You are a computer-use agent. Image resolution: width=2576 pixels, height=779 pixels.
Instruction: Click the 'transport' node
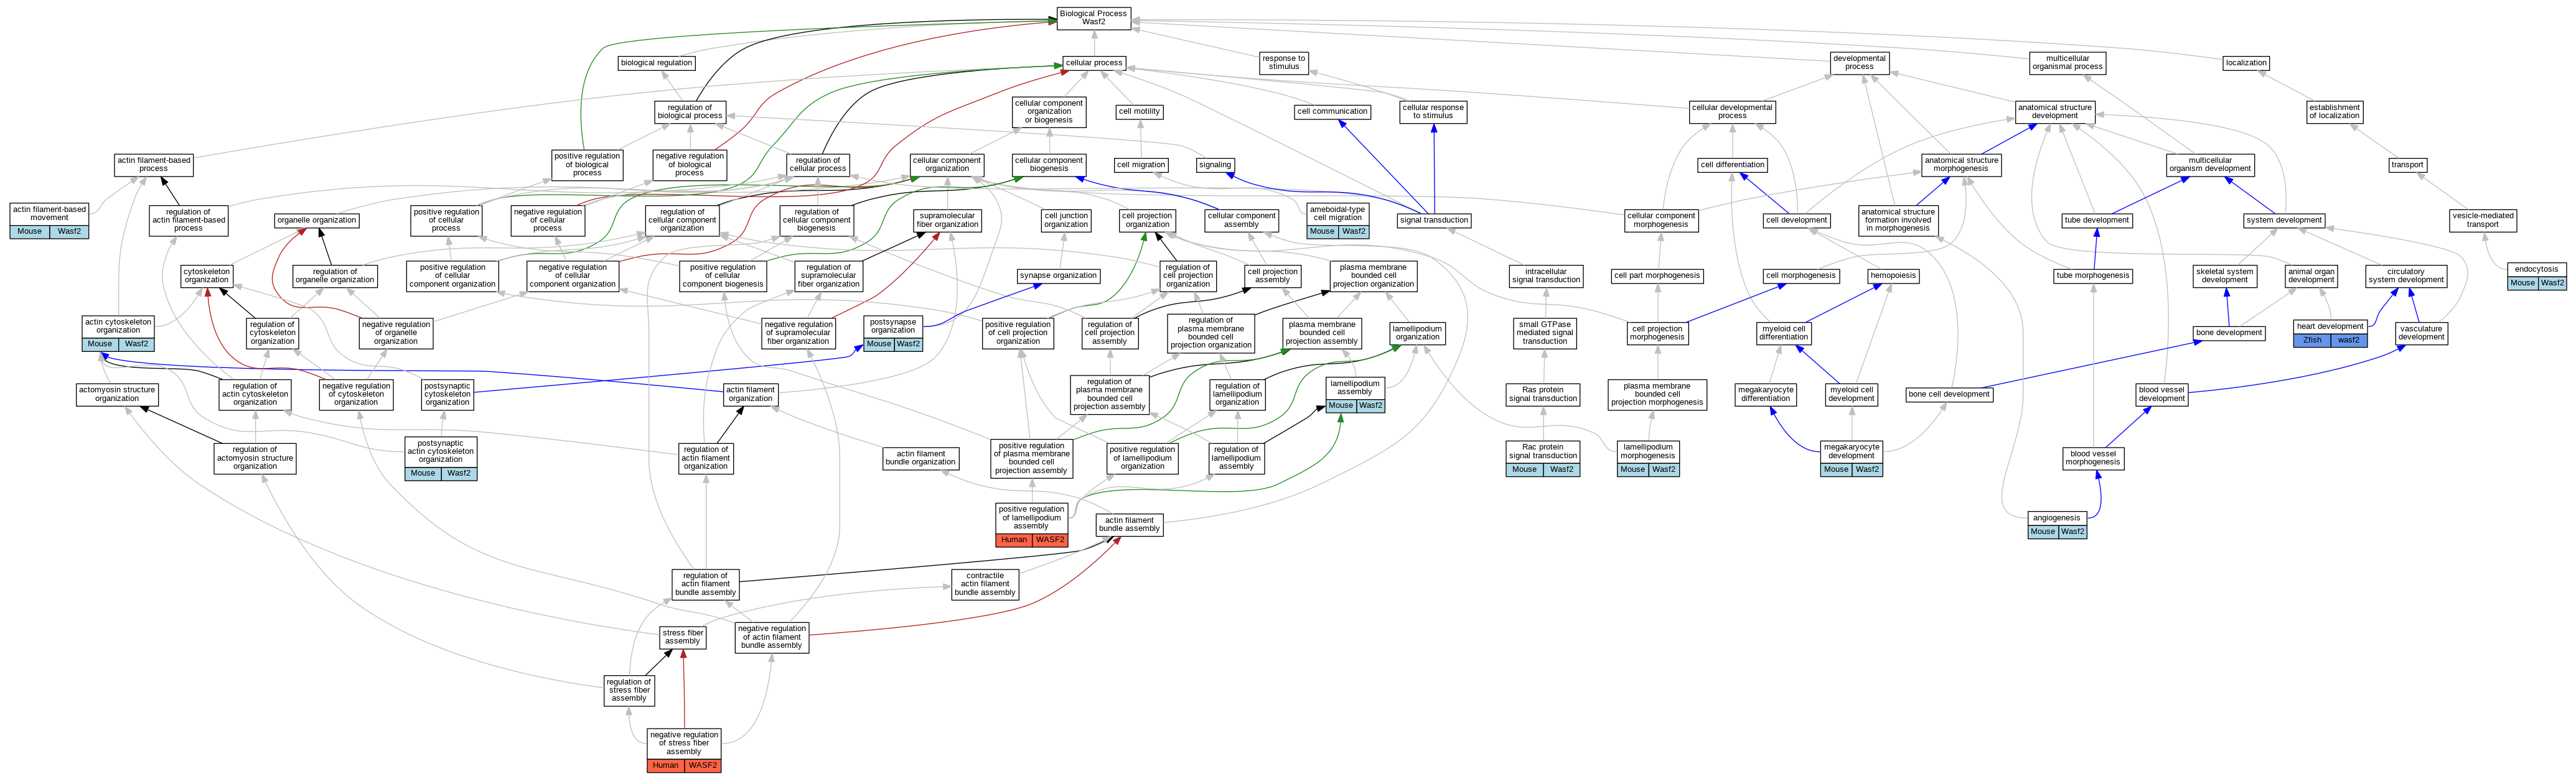[x=2407, y=165]
